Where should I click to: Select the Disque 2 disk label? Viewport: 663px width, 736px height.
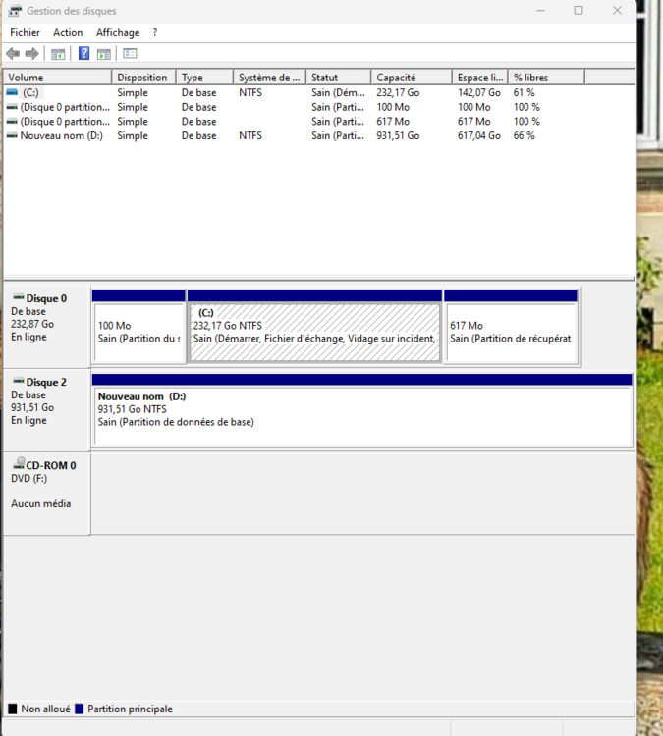45,382
